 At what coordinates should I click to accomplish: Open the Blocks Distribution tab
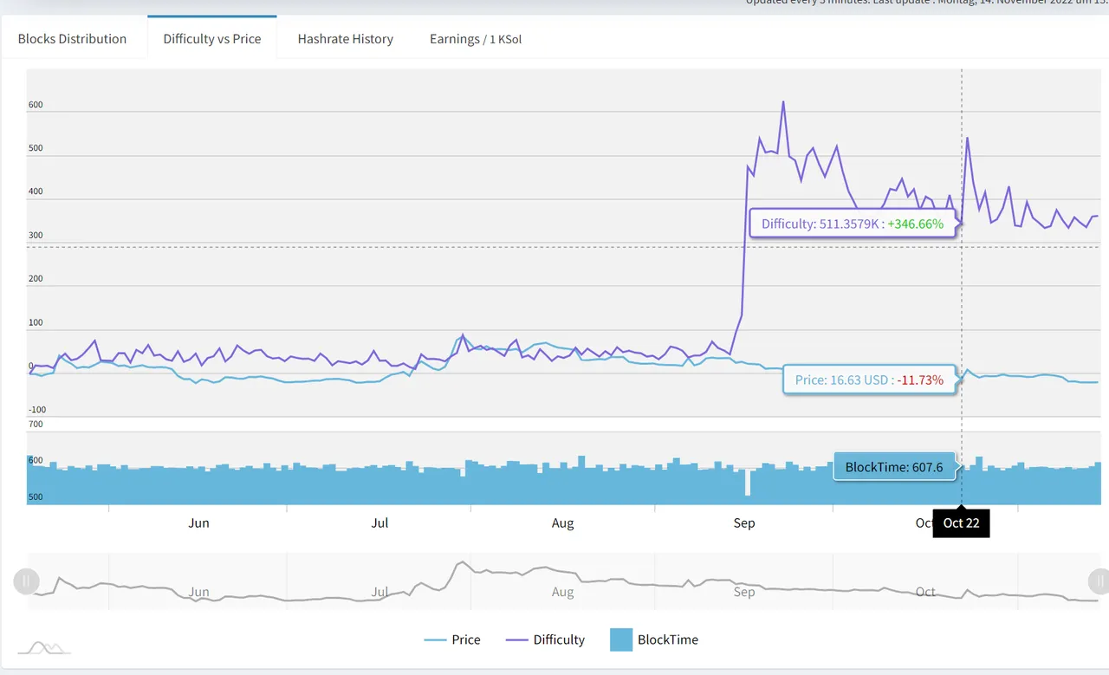pyautogui.click(x=72, y=38)
